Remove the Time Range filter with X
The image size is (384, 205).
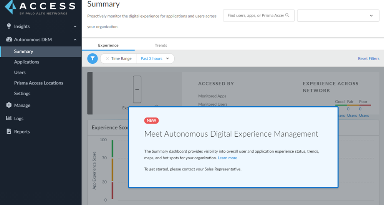coord(107,59)
